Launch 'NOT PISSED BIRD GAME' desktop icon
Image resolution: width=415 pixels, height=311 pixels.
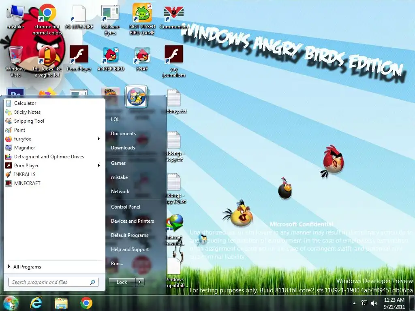[142, 19]
